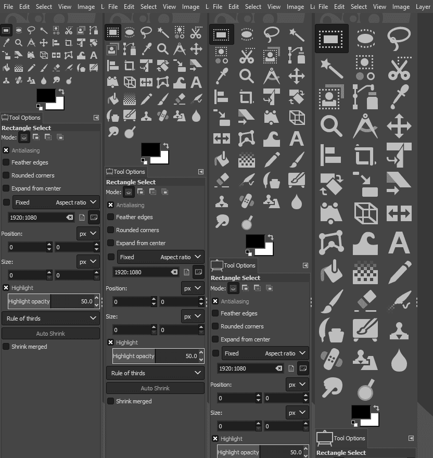The image size is (433, 458).
Task: Uncheck Highlight in third toolbox options
Action: pyautogui.click(x=215, y=439)
